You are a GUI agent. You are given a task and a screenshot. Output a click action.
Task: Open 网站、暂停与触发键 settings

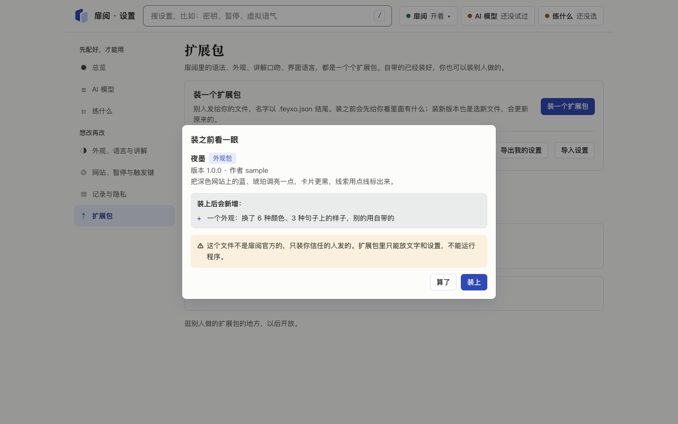click(x=124, y=172)
